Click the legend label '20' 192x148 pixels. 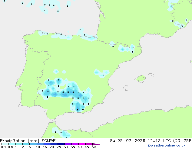point(52,147)
